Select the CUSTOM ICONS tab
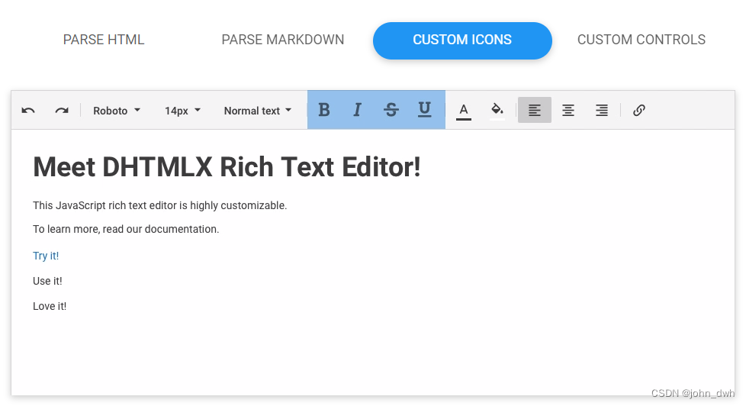Image resolution: width=746 pixels, height=406 pixels. (462, 40)
